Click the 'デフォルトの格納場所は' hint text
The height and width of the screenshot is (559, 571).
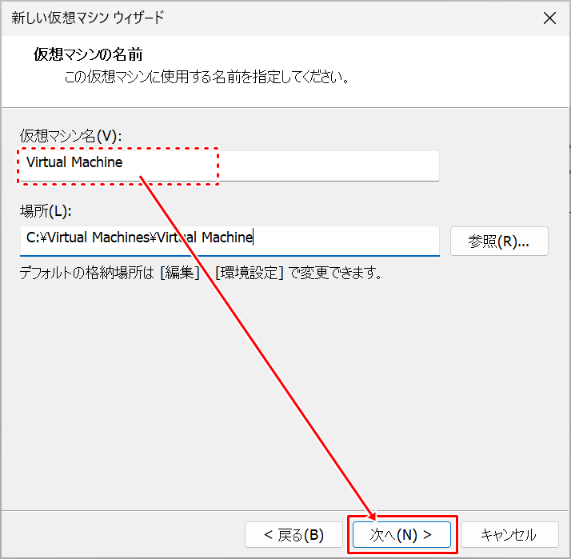(x=88, y=274)
